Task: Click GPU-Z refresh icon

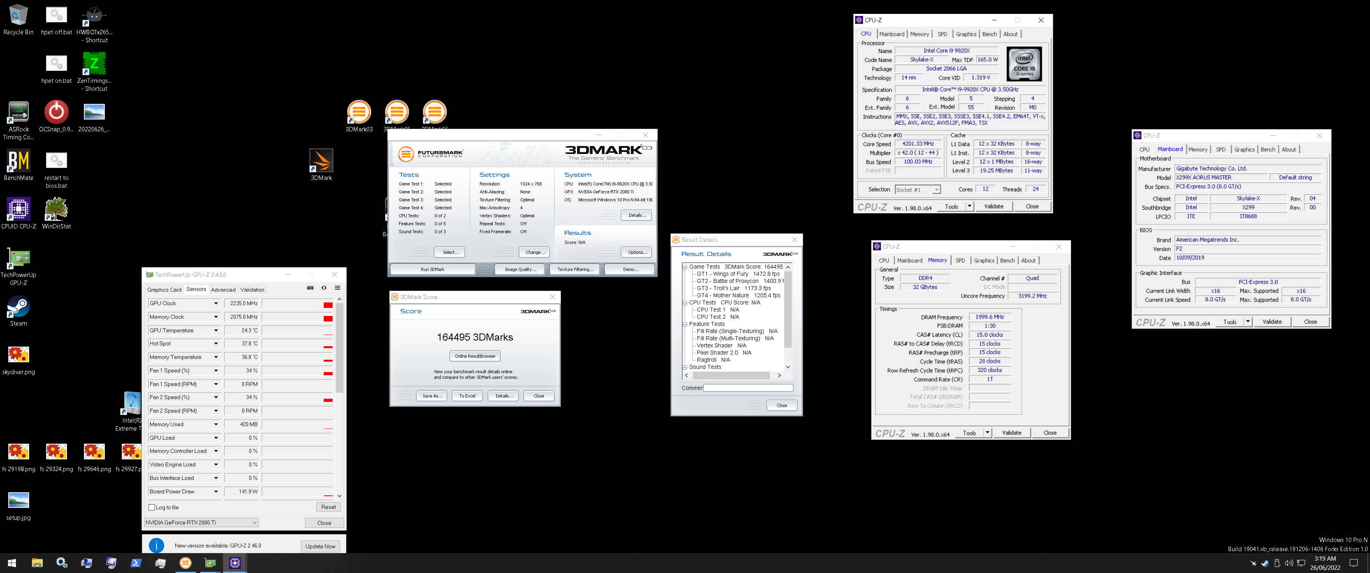Action: (x=324, y=288)
